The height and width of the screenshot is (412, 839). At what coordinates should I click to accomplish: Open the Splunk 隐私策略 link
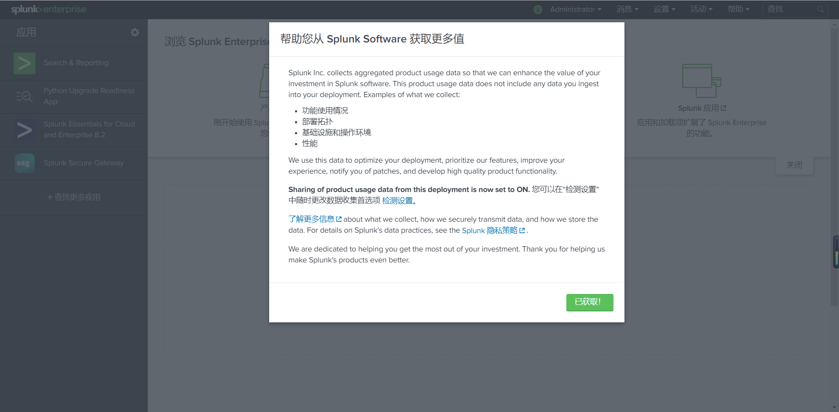[x=493, y=230]
